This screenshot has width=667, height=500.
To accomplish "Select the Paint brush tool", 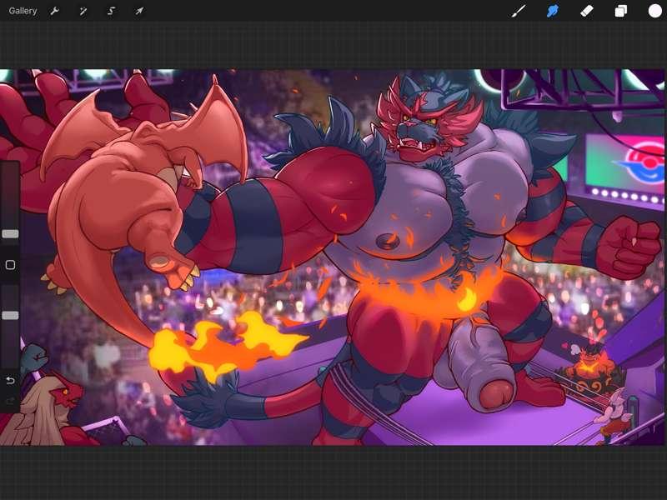I will [x=519, y=11].
